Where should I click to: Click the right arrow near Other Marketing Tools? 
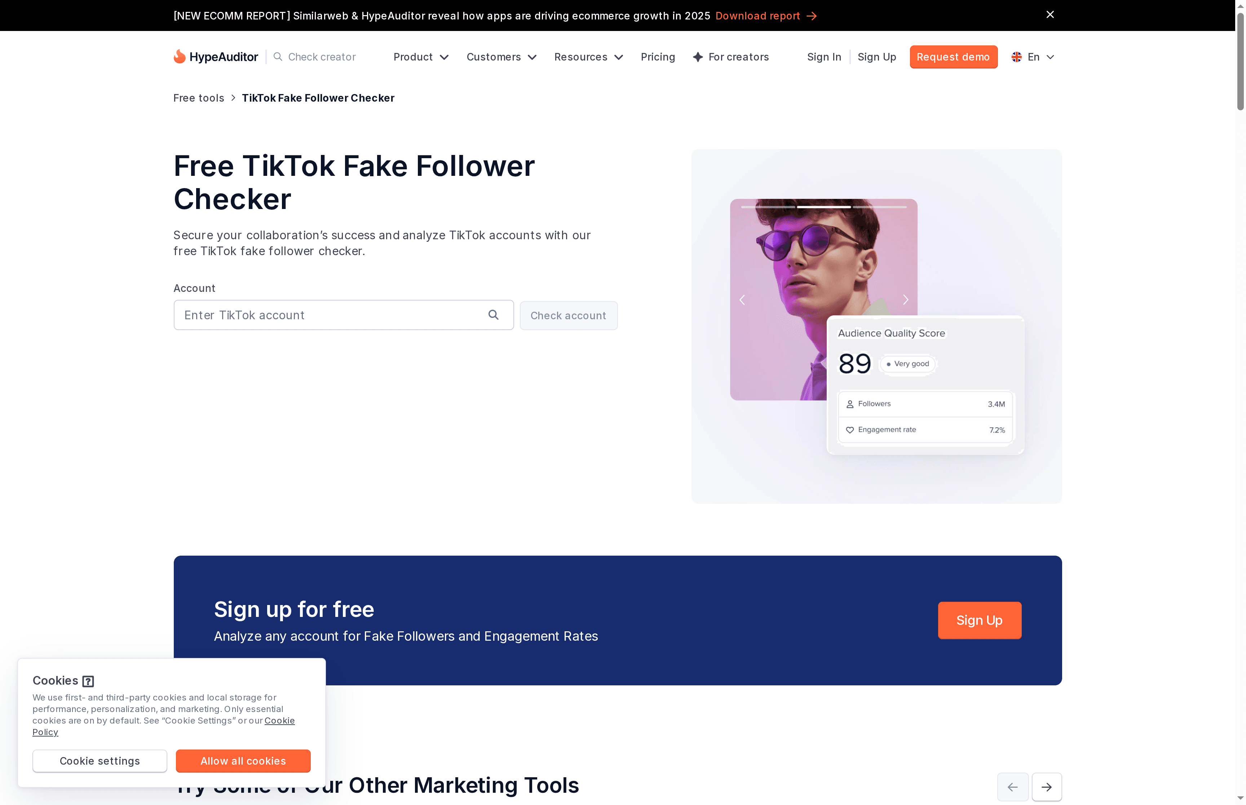[x=1047, y=787]
